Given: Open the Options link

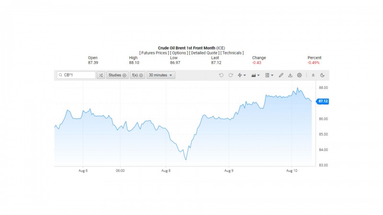Looking at the screenshot, I should pos(180,53).
